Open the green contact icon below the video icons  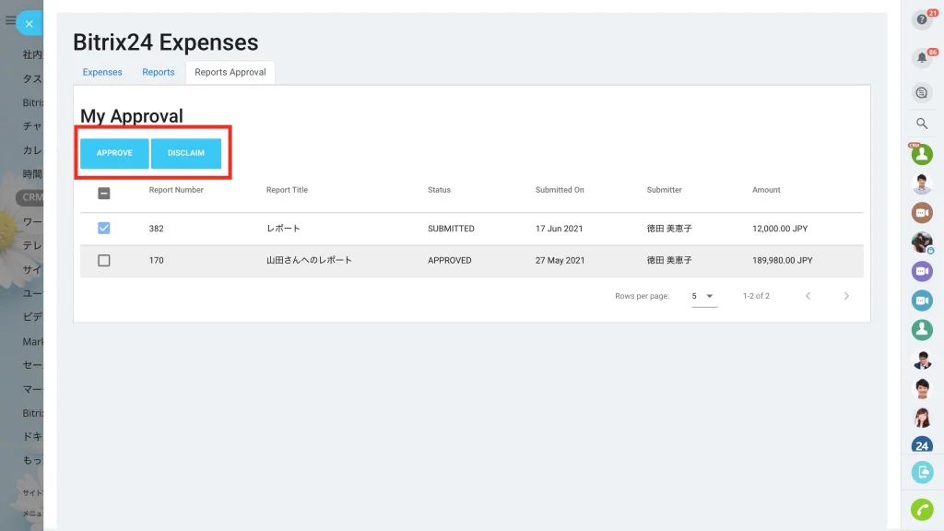(922, 329)
